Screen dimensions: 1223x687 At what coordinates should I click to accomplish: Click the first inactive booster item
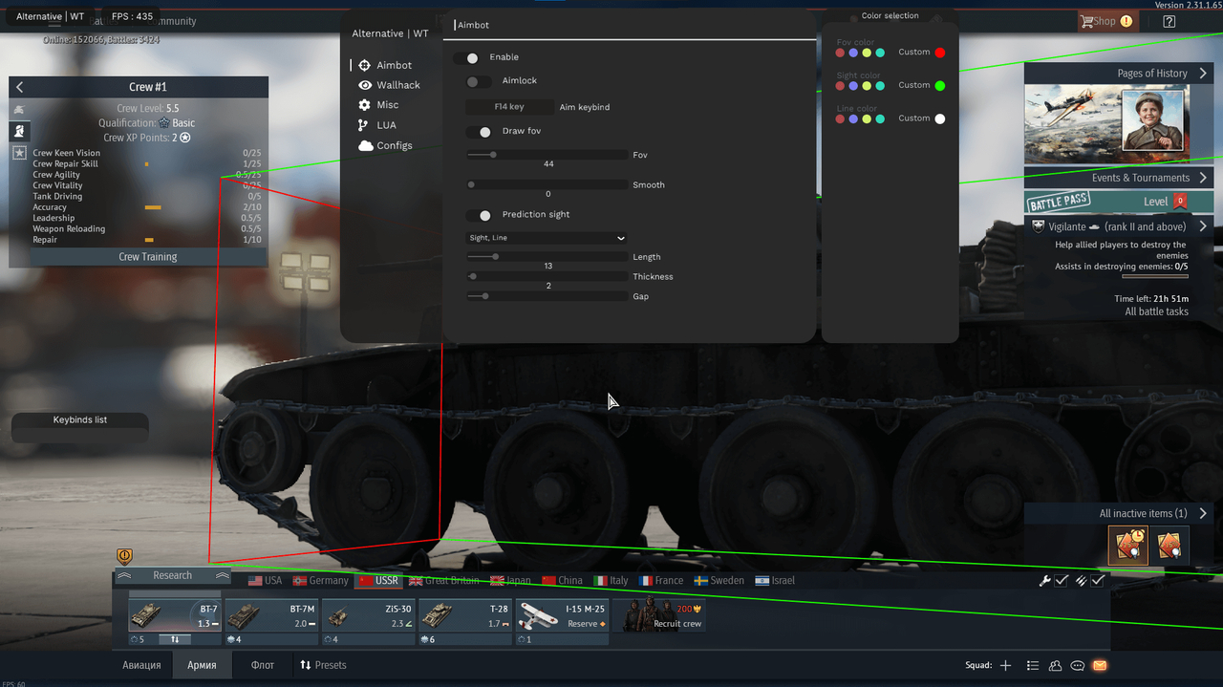click(x=1127, y=546)
